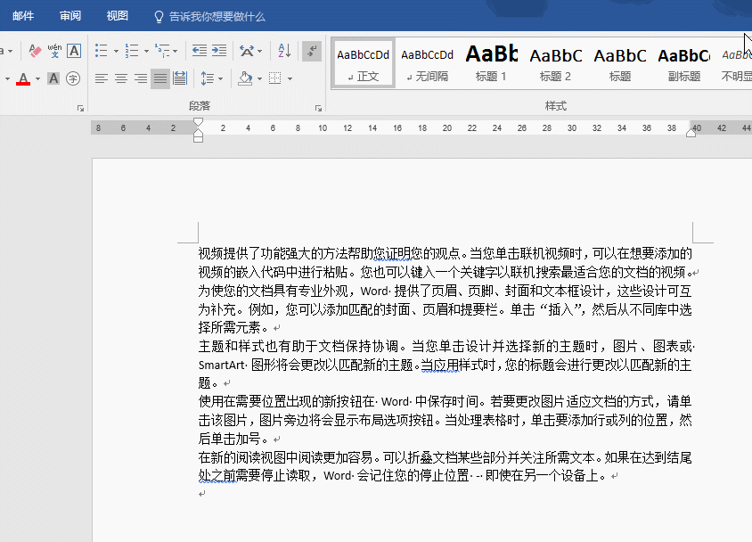Toggle show/hide paragraph marks

click(311, 51)
